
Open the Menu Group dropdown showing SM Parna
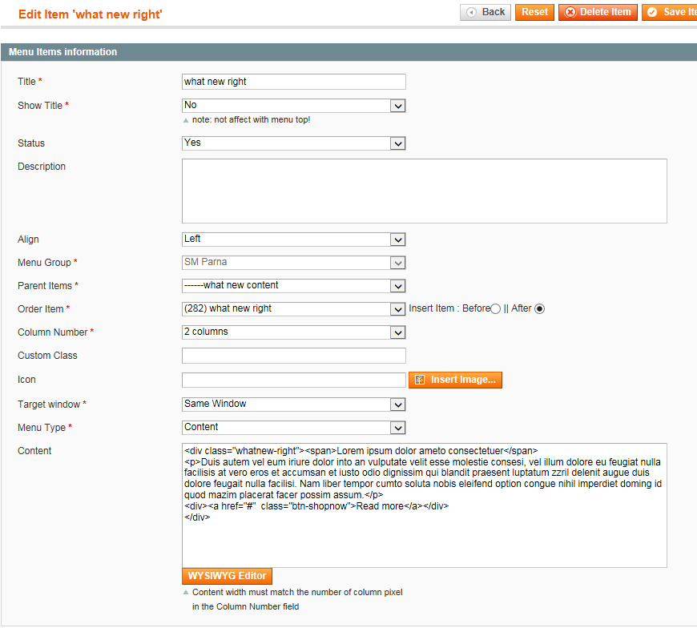pos(293,262)
